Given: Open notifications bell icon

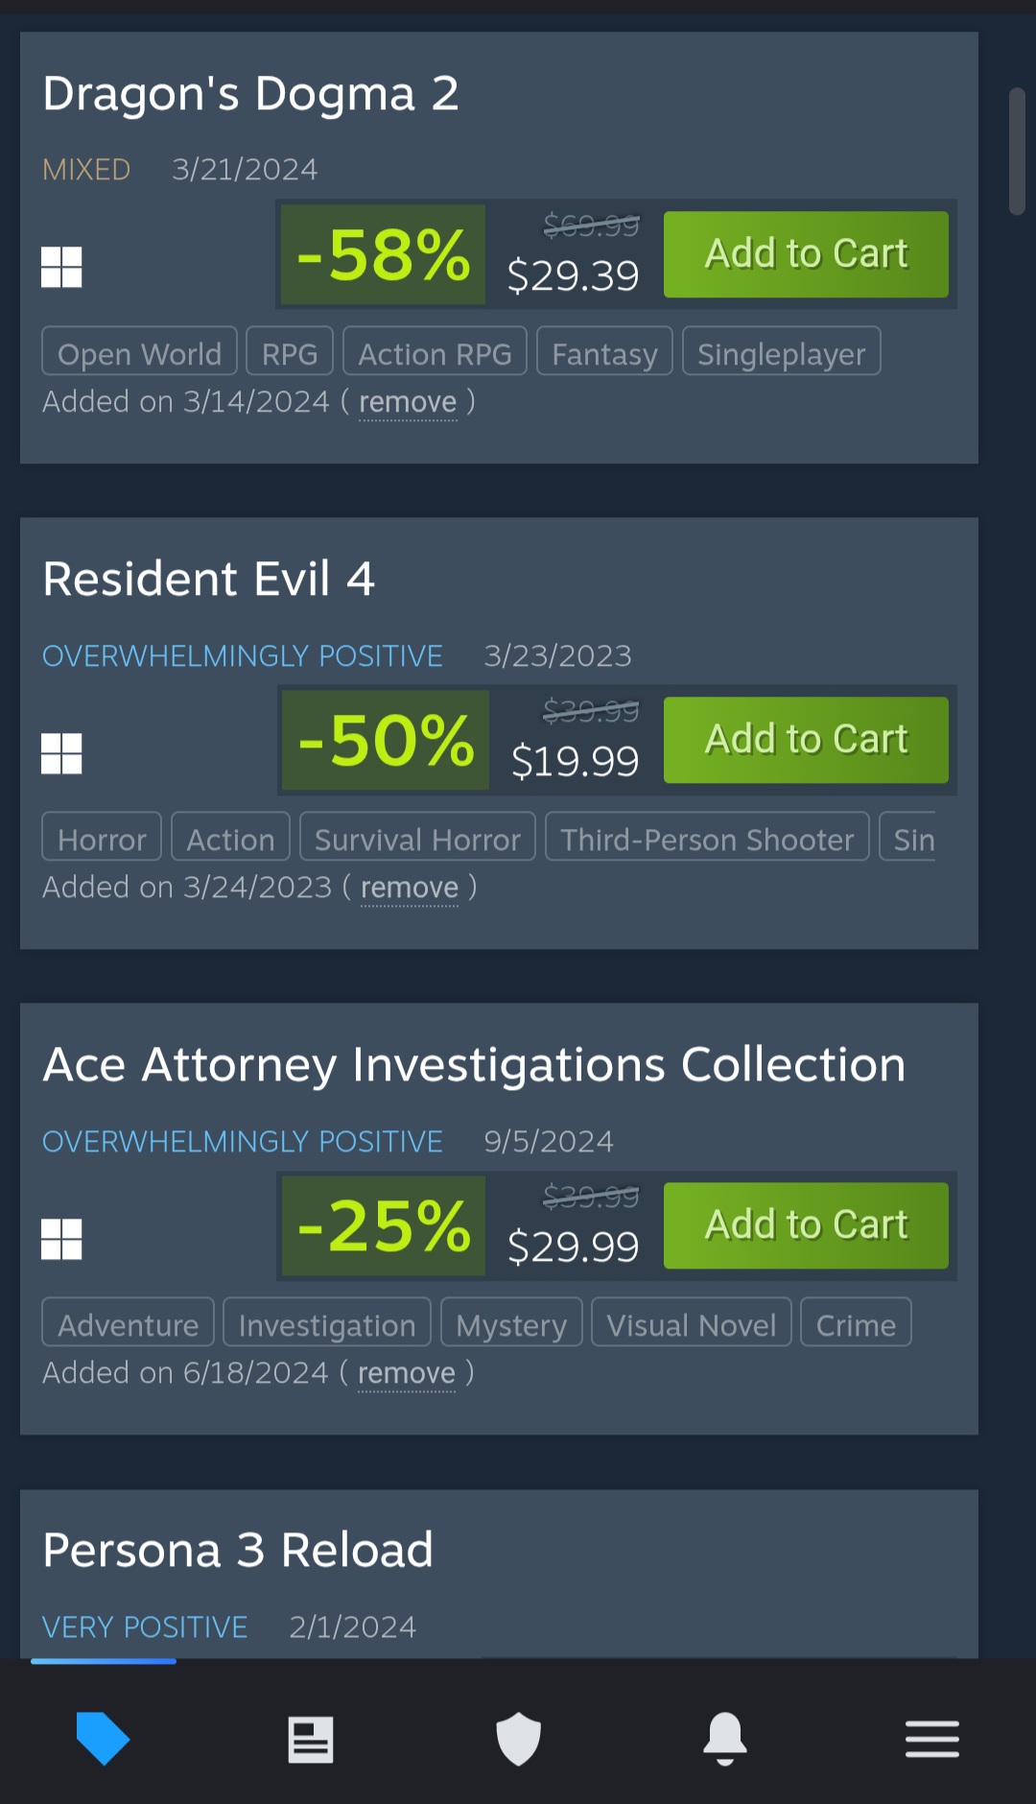Looking at the screenshot, I should (725, 1739).
